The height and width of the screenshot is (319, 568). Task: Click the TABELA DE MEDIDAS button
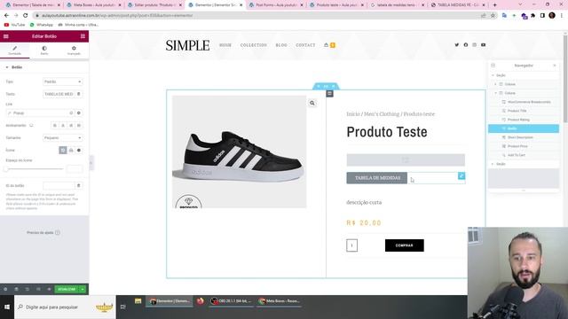[377, 178]
